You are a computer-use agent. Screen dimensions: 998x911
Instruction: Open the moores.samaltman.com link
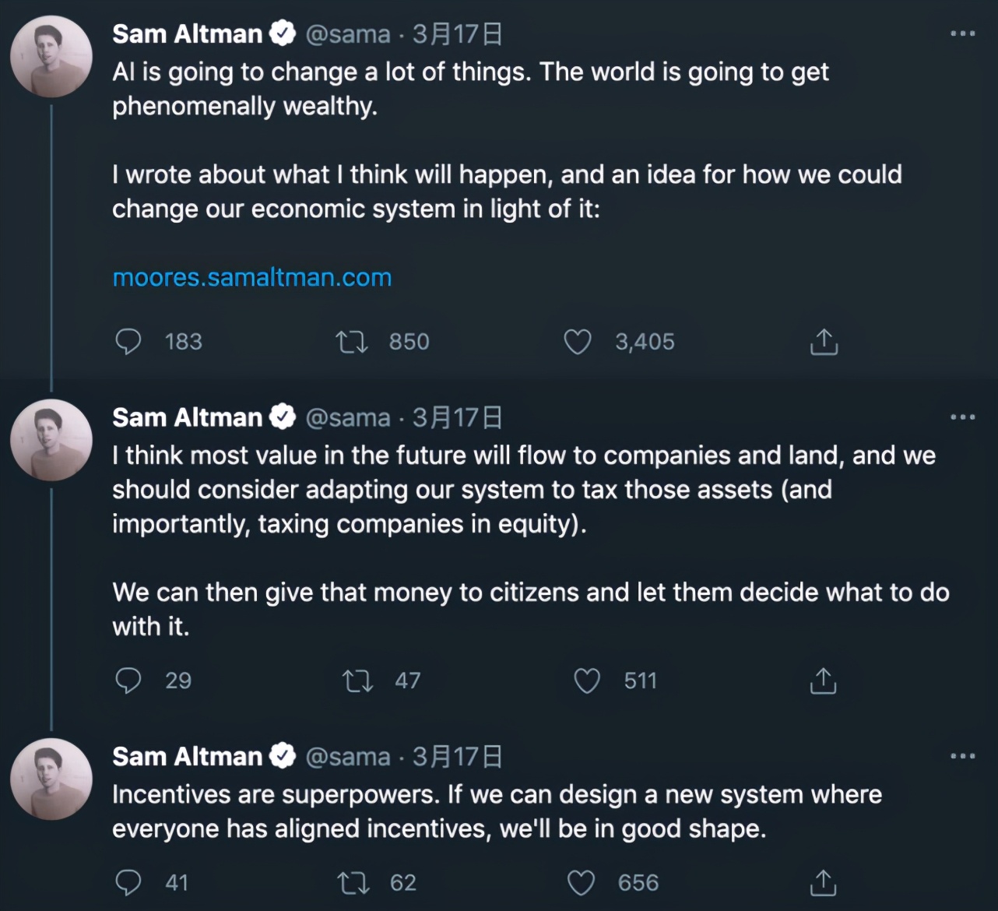click(252, 278)
